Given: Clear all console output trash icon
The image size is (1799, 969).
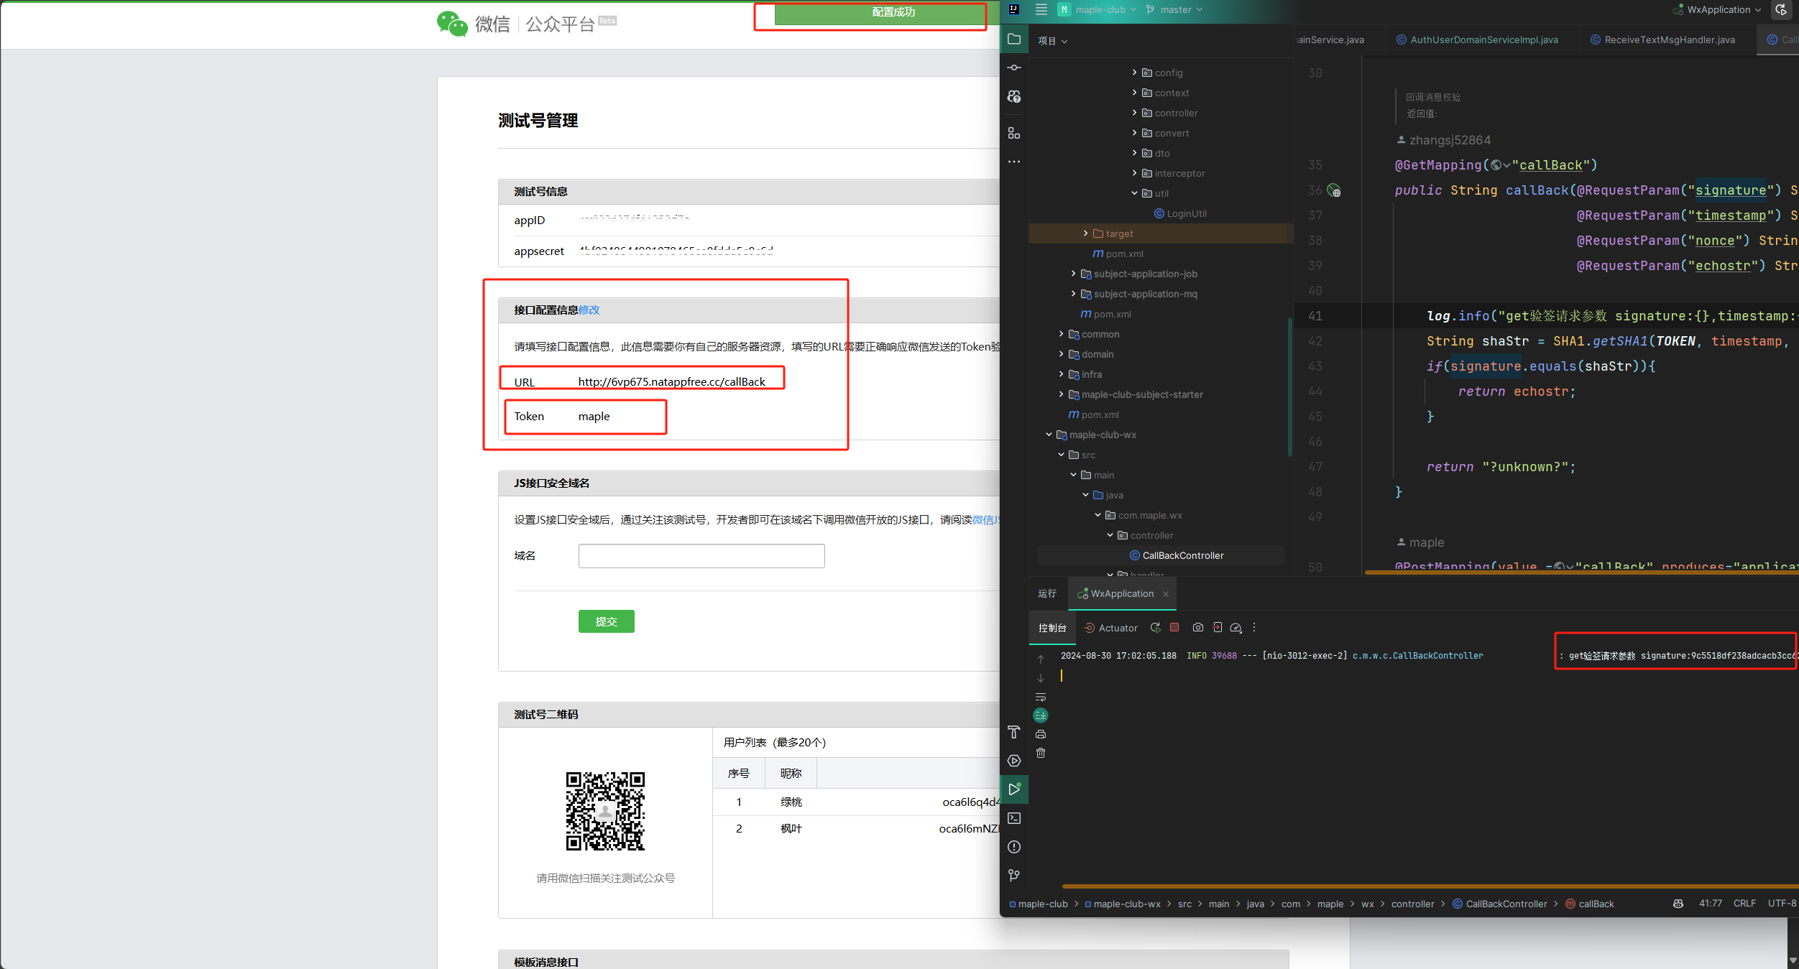Looking at the screenshot, I should coord(1041,753).
